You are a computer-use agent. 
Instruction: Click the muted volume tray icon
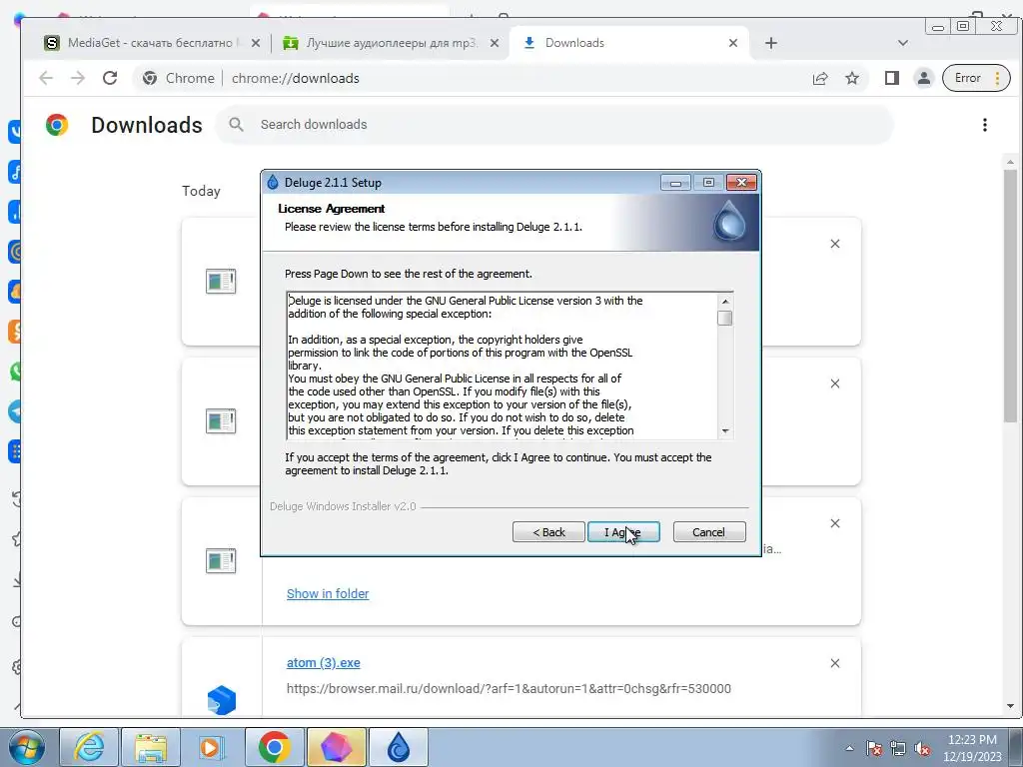pyautogui.click(x=922, y=748)
